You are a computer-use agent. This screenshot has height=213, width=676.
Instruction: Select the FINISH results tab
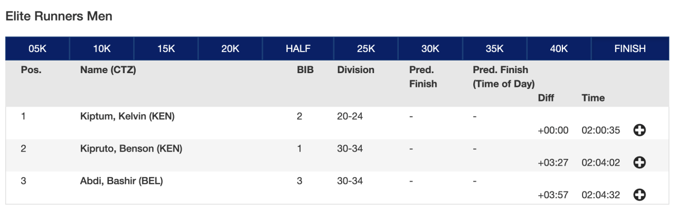630,49
